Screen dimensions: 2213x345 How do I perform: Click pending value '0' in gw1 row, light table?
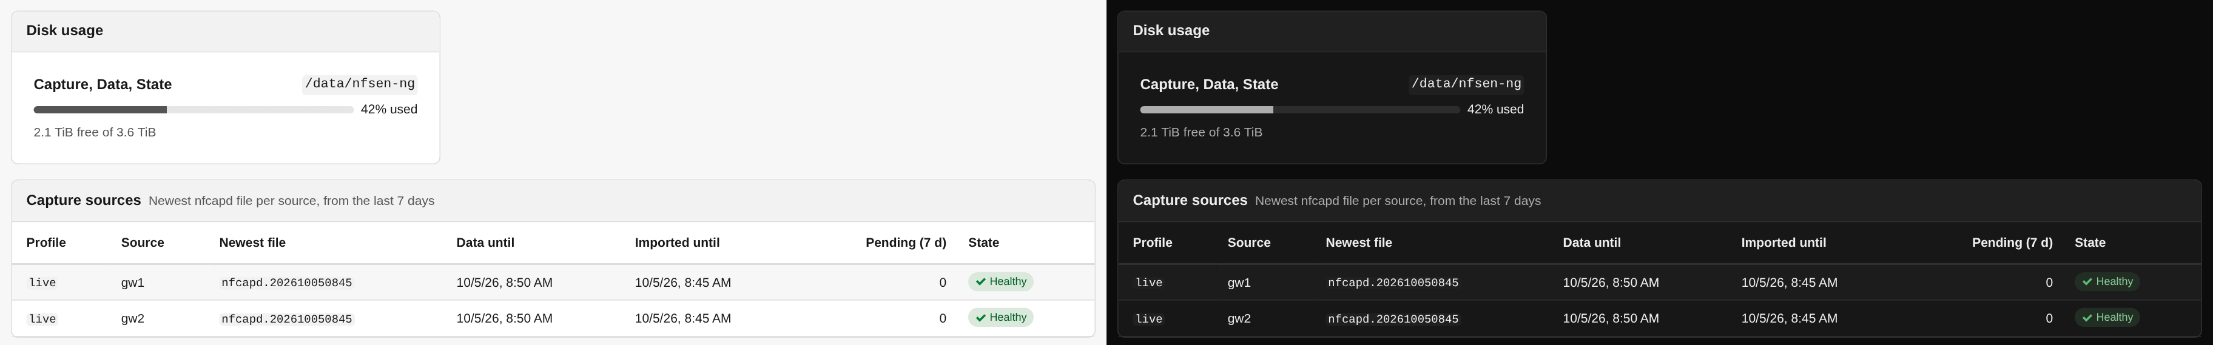[943, 283]
